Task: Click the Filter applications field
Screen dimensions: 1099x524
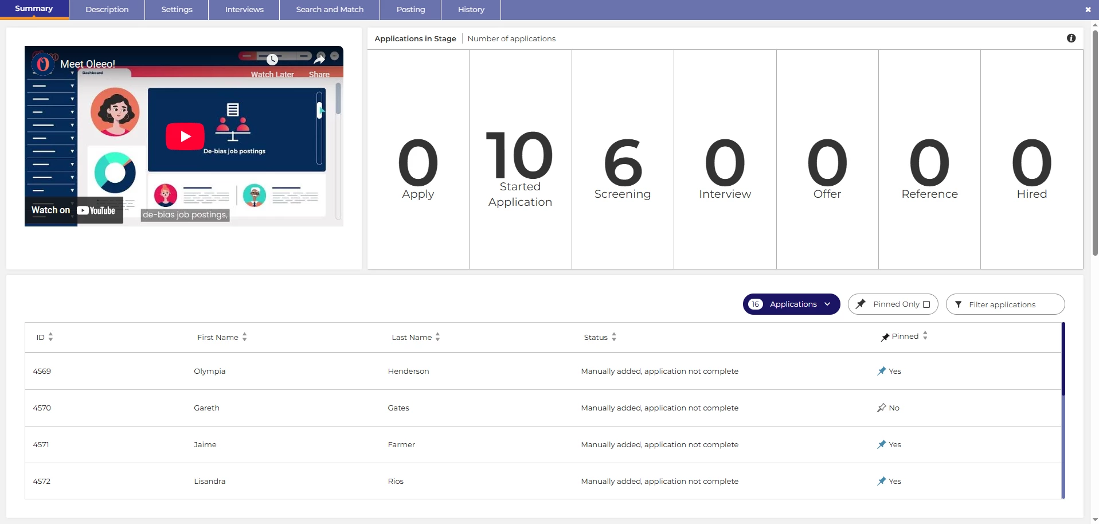Action: [1005, 304]
